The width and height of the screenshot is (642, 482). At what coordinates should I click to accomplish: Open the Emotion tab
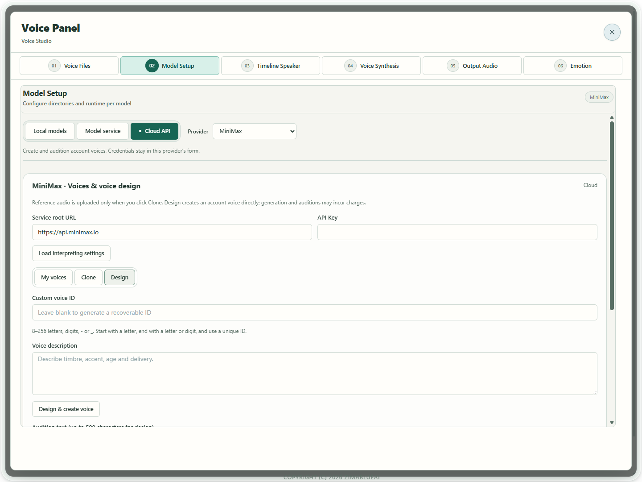click(x=573, y=66)
